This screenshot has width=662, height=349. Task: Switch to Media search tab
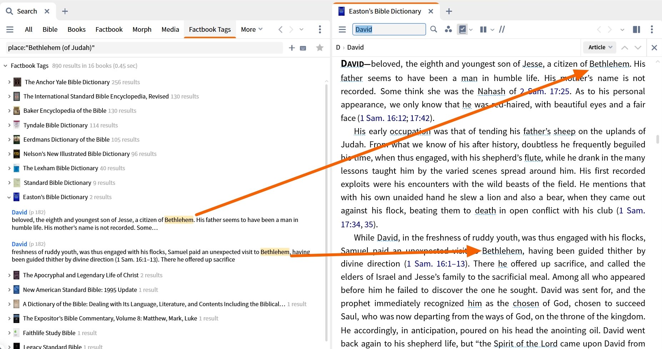(170, 30)
